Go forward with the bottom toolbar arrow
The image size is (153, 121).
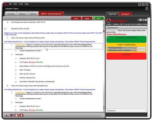tap(12, 115)
